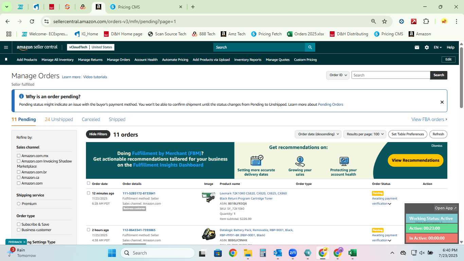Bookmark this page with the star icon
The height and width of the screenshot is (261, 464).
(385, 21)
